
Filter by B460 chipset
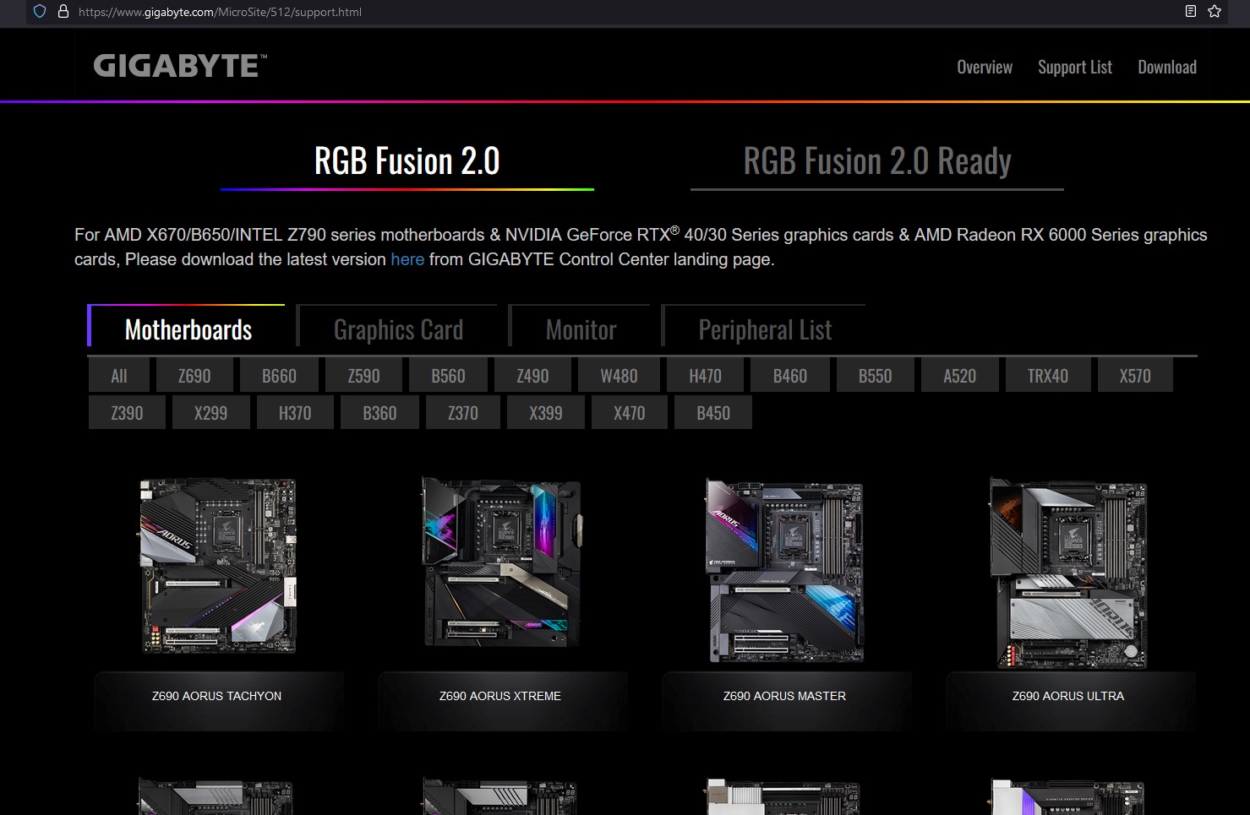(x=790, y=376)
